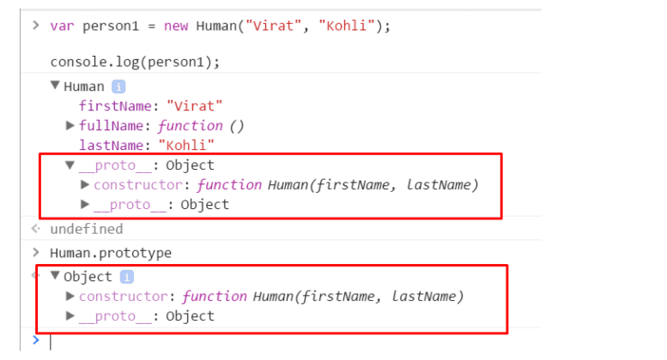Collapse the Object result of Human.prototype
This screenshot has width=667, height=360.
point(56,276)
